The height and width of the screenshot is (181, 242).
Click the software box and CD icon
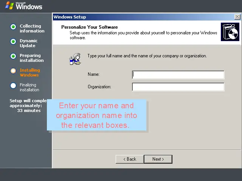230,32
